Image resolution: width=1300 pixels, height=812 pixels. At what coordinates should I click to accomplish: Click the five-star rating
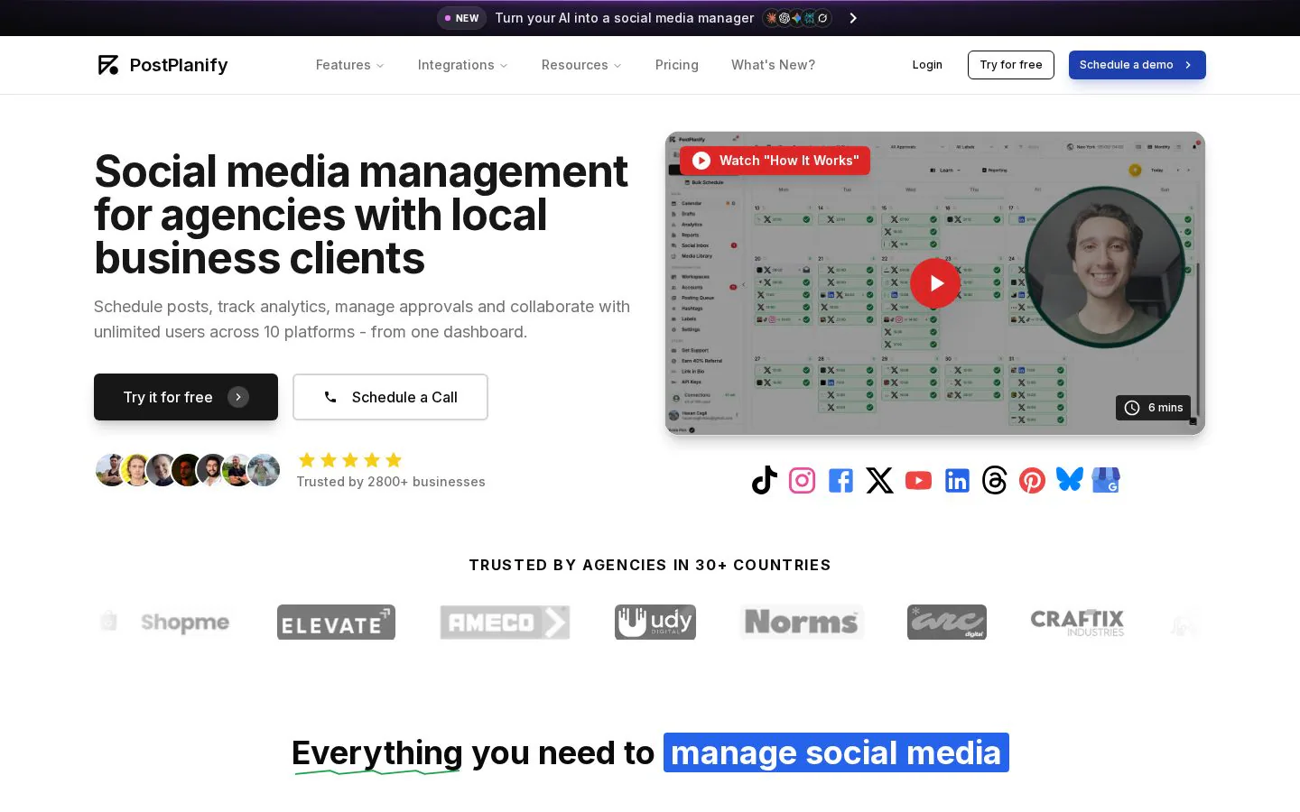(350, 460)
